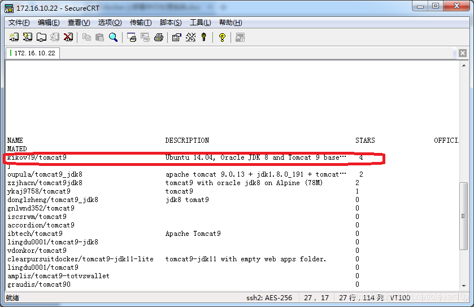Screen dimensions: 474x307
Task: Close the session tab with X button
Action: point(463,53)
